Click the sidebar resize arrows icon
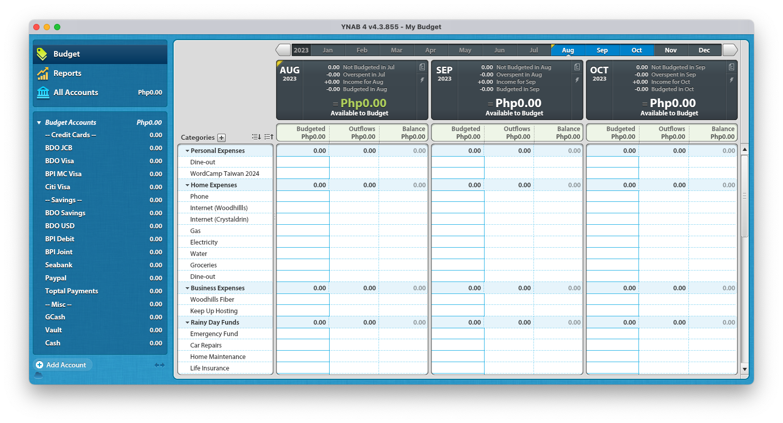Image resolution: width=783 pixels, height=423 pixels. tap(159, 365)
